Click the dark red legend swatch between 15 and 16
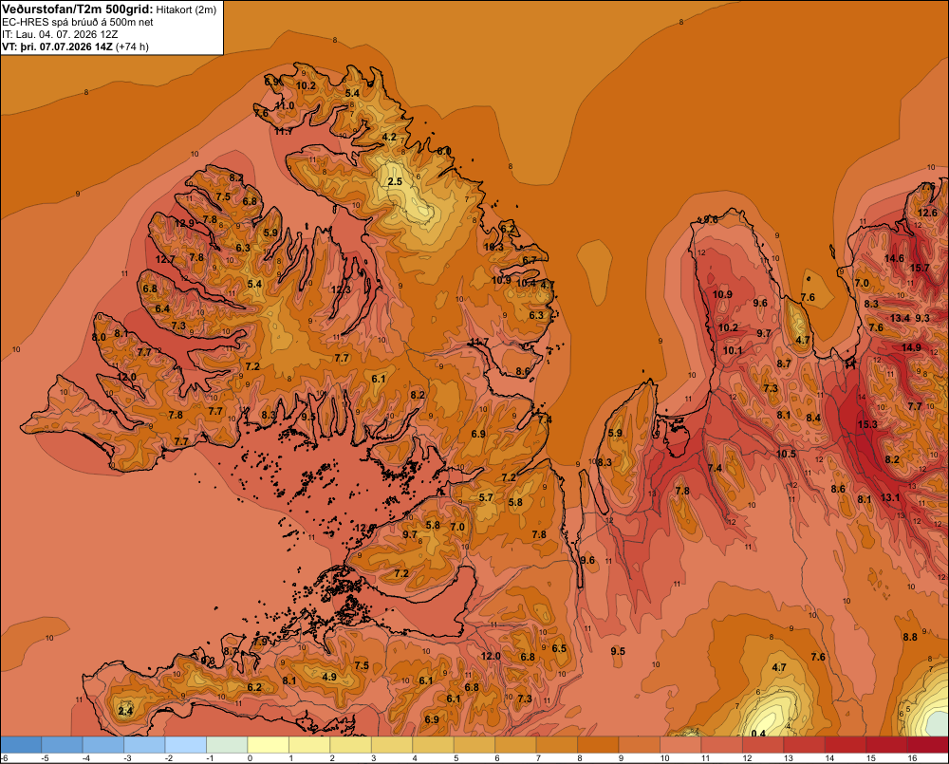The width and height of the screenshot is (949, 764). coord(886,744)
